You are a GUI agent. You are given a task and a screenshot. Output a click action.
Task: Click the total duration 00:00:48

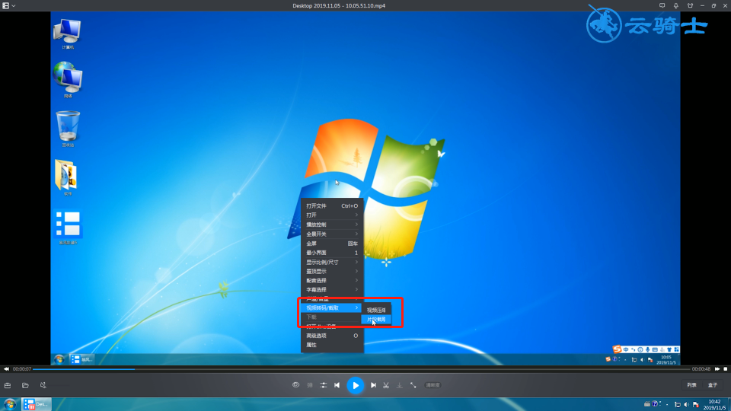(x=701, y=369)
